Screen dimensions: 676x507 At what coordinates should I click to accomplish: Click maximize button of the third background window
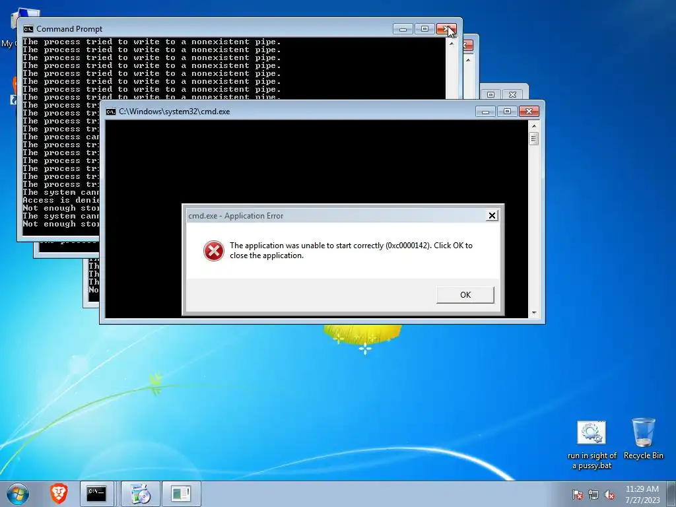click(490, 94)
